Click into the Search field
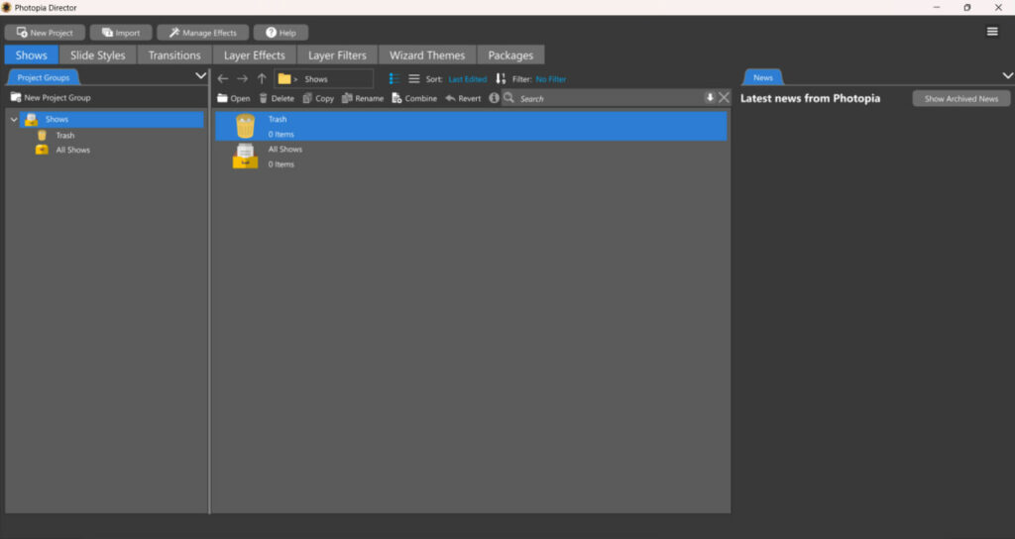Image resolution: width=1015 pixels, height=539 pixels. pos(609,98)
